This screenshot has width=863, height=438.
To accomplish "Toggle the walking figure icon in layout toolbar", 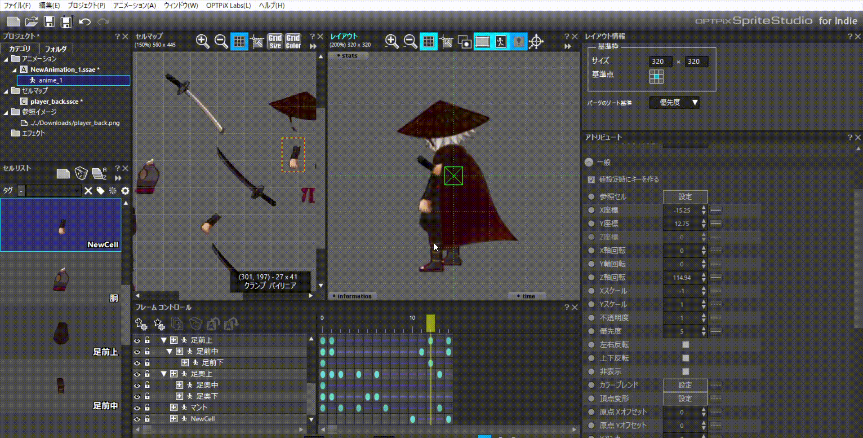I will pos(500,42).
